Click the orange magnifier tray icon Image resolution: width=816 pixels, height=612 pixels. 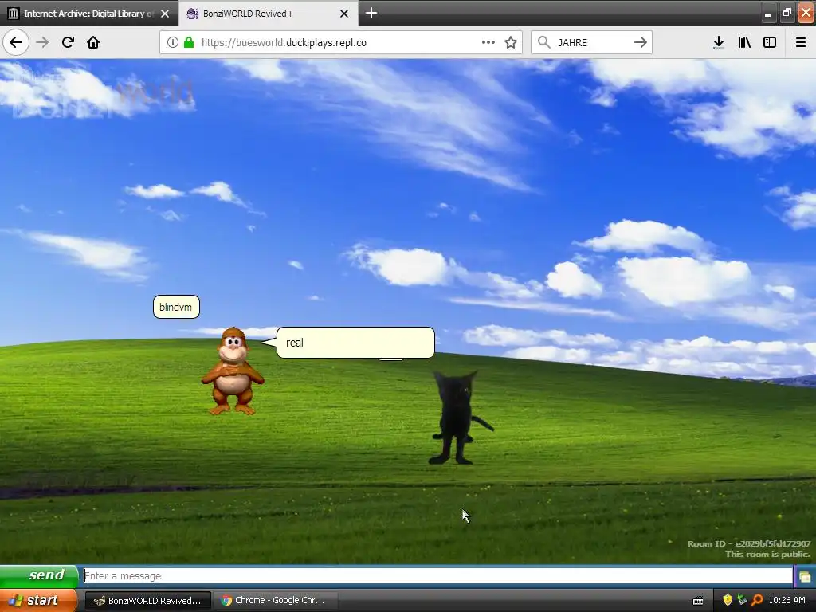[757, 601]
